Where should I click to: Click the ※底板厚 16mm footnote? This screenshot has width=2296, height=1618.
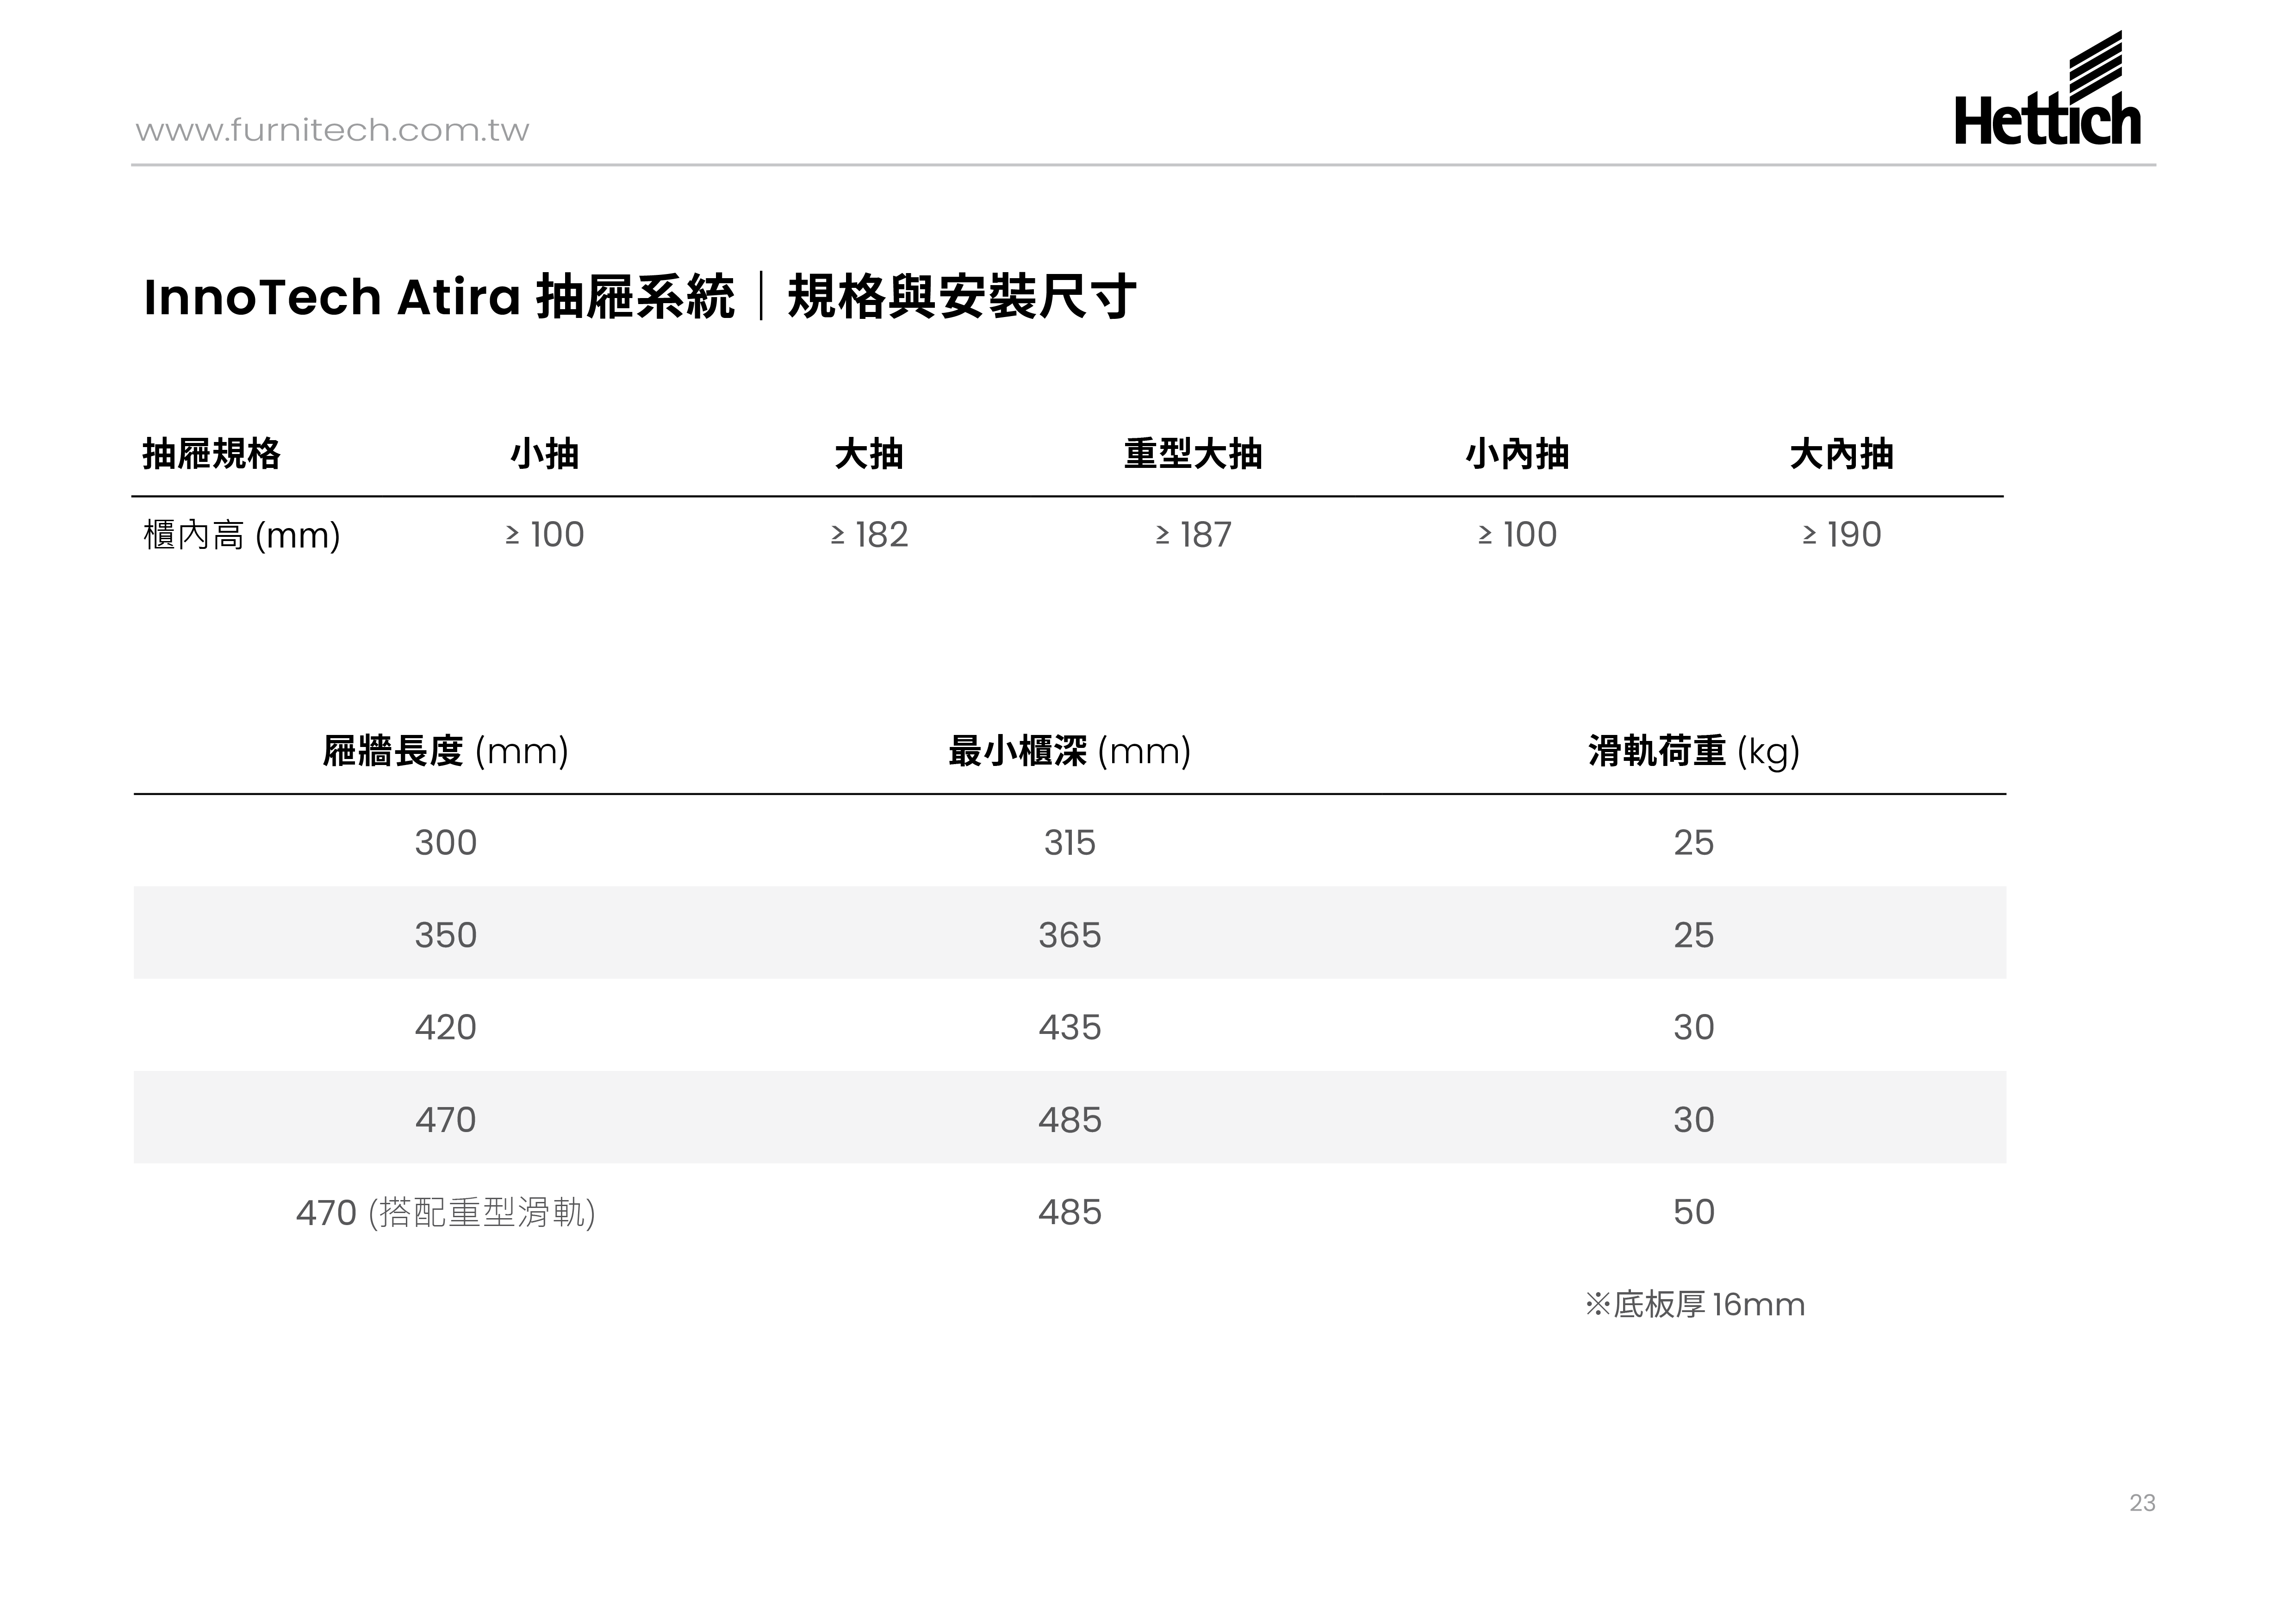pos(1694,1305)
